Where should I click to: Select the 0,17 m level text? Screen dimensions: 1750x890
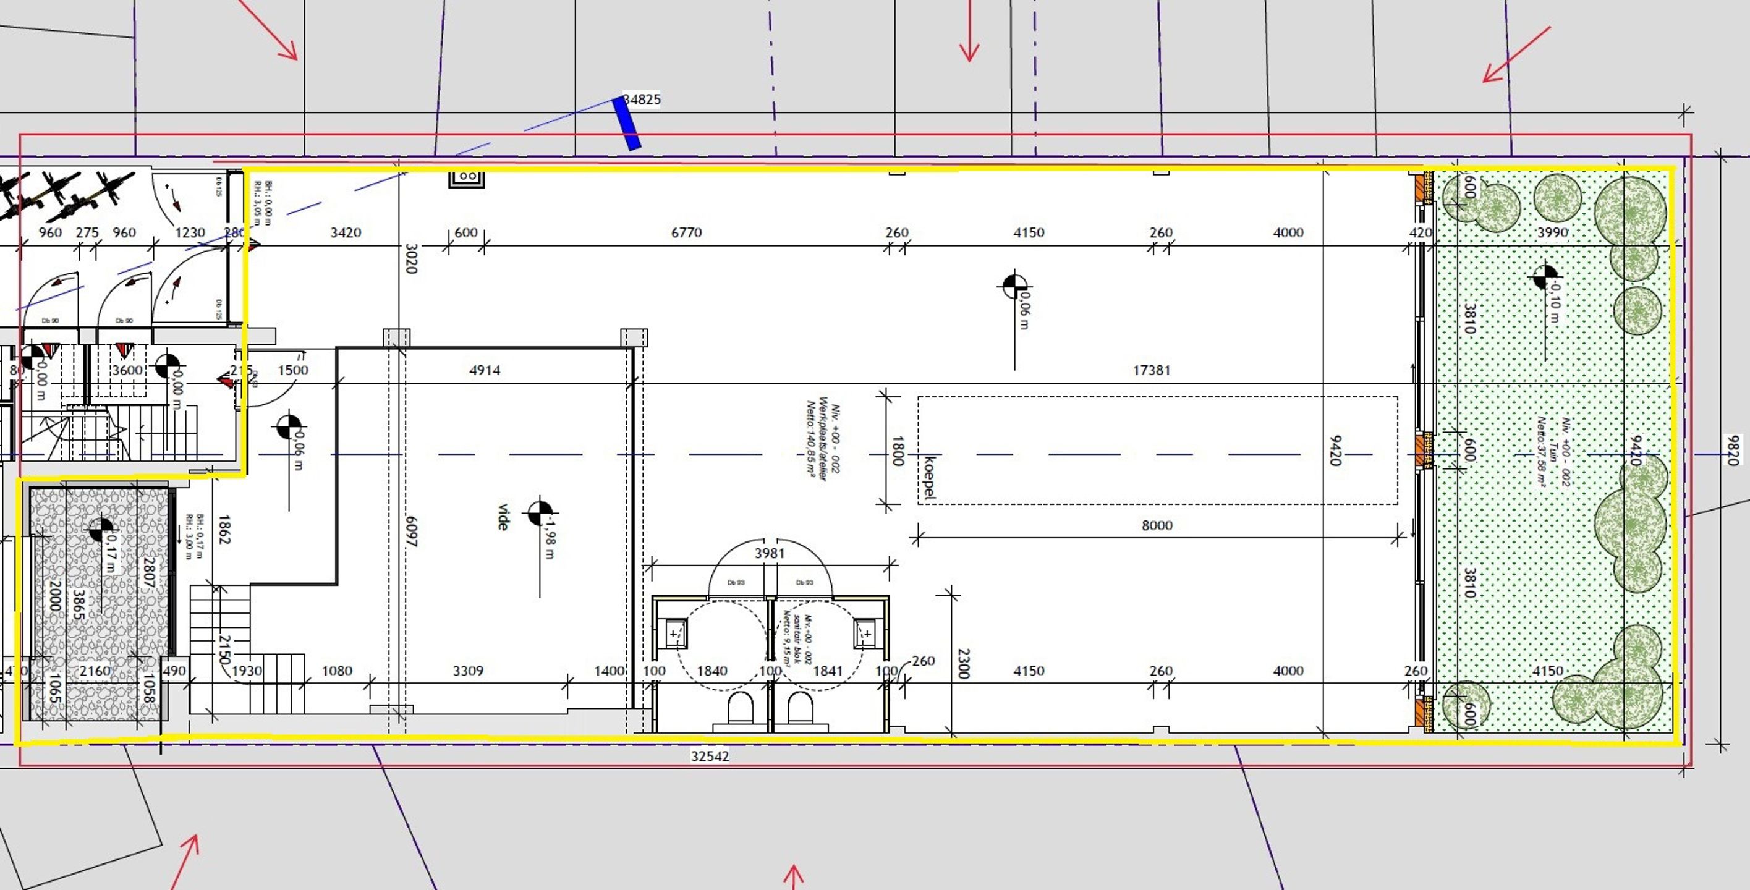[111, 553]
